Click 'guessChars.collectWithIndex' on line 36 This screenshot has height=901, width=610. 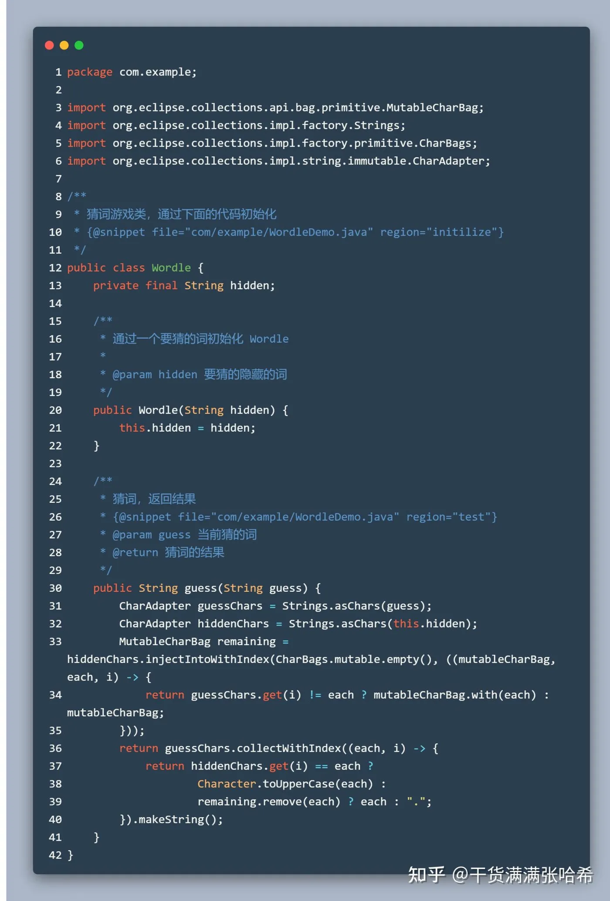click(x=253, y=749)
